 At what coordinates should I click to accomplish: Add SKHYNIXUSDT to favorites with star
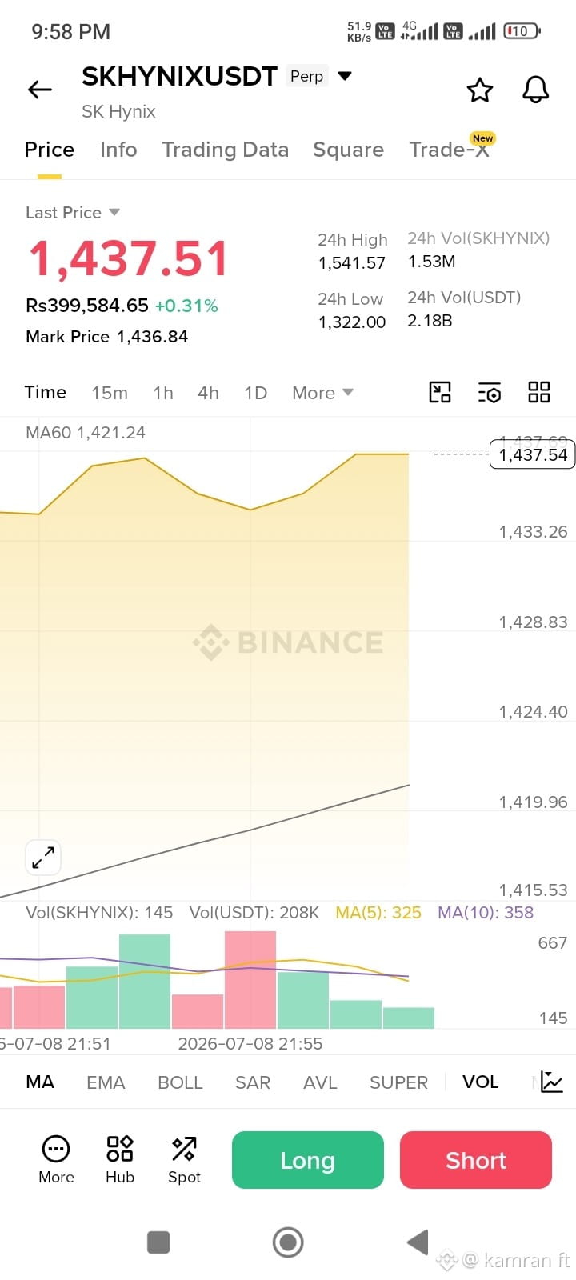pos(480,90)
